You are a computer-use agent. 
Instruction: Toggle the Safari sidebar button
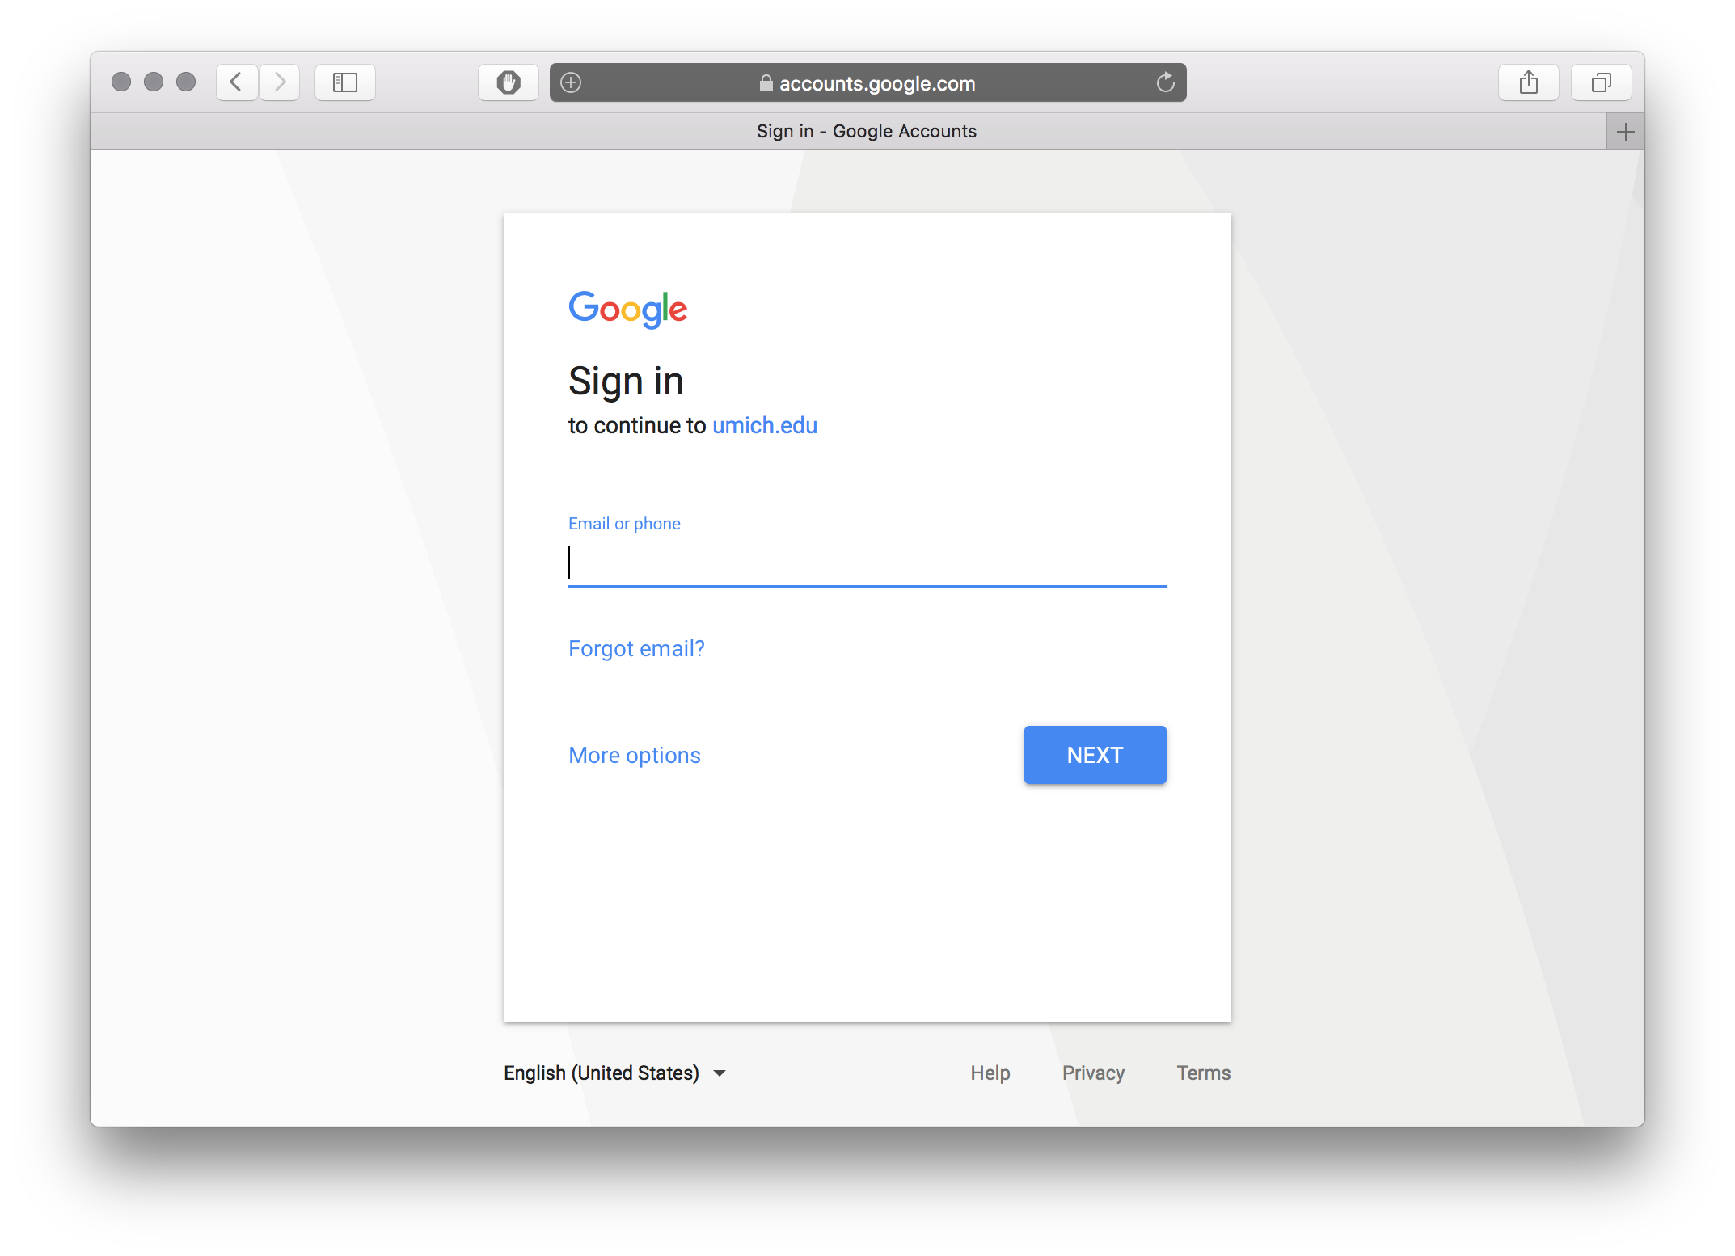point(345,82)
